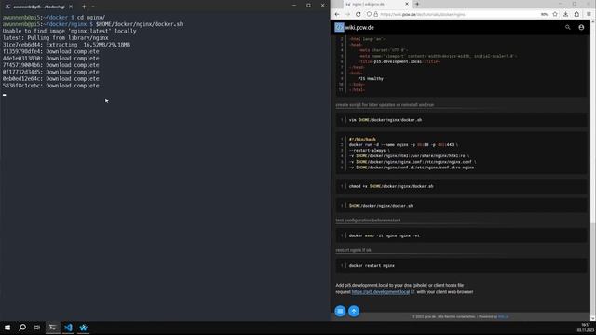Switch to the browser taskbar icon
Screen dimensions: 596x335
coord(83,328)
